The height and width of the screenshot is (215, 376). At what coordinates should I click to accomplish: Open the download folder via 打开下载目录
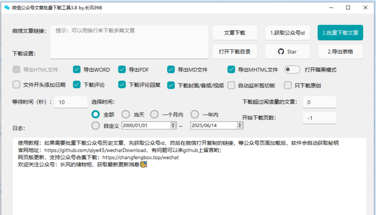click(x=235, y=51)
